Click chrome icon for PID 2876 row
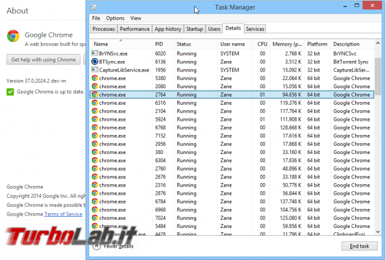The width and height of the screenshot is (386, 260). [x=94, y=193]
